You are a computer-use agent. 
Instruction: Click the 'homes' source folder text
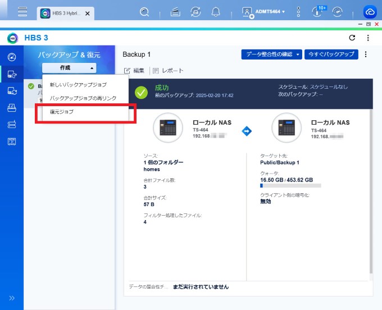pyautogui.click(x=152, y=169)
